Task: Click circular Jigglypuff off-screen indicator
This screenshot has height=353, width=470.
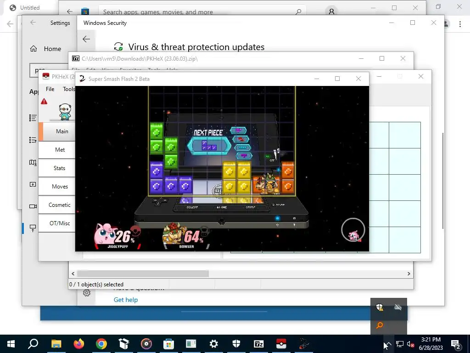Action: 353,230
